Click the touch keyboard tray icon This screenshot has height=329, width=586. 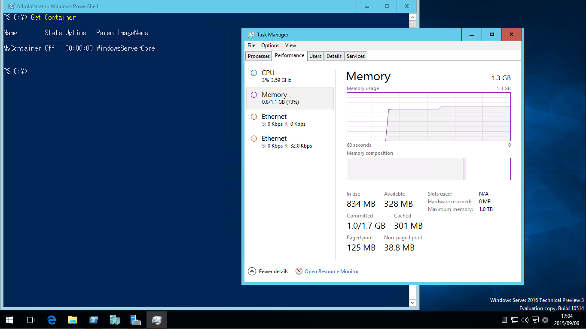tap(504, 320)
